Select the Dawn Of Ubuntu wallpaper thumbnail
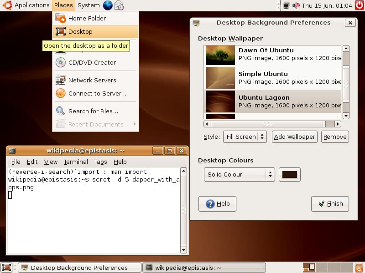 tap(220, 55)
